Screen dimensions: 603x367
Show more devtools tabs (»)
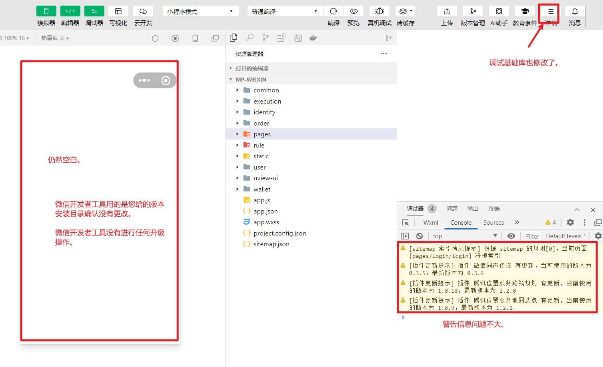tap(517, 222)
